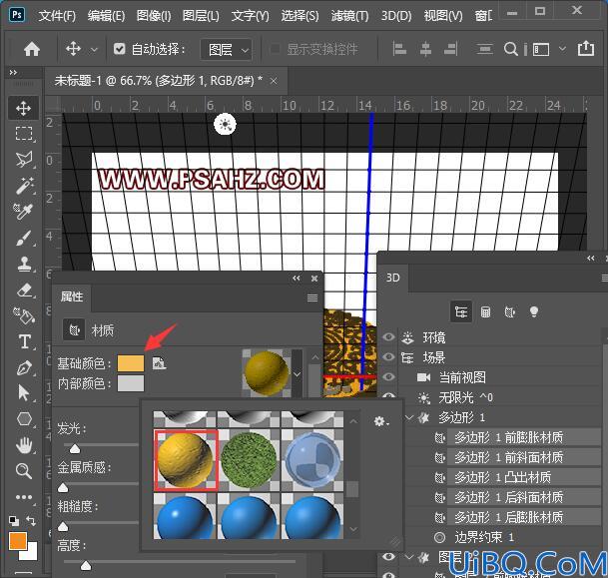This screenshot has height=578, width=608.
Task: Open the material picker gear settings
Action: click(x=381, y=421)
